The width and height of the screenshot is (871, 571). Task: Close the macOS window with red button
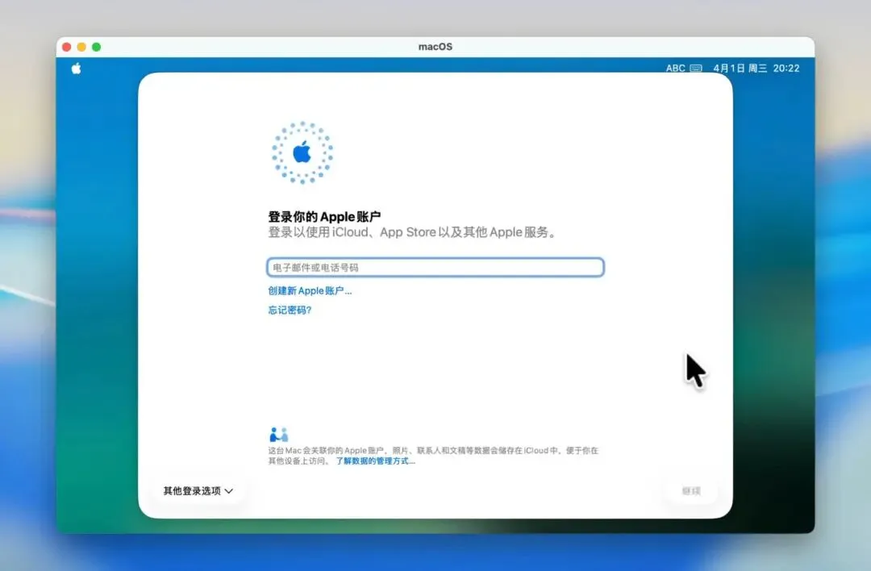[x=67, y=48]
